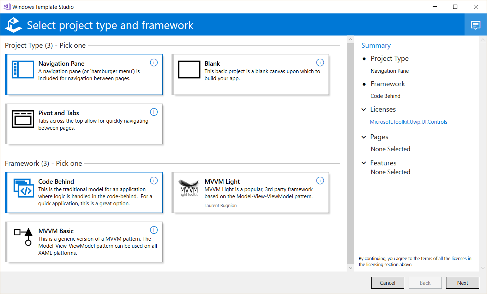Collapse the Features section

pos(364,163)
